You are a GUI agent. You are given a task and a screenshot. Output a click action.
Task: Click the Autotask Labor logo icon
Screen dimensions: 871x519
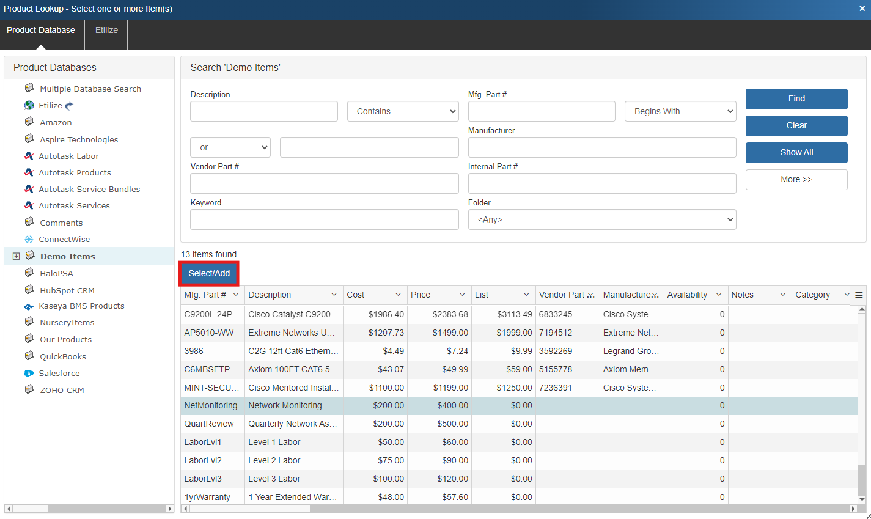29,156
